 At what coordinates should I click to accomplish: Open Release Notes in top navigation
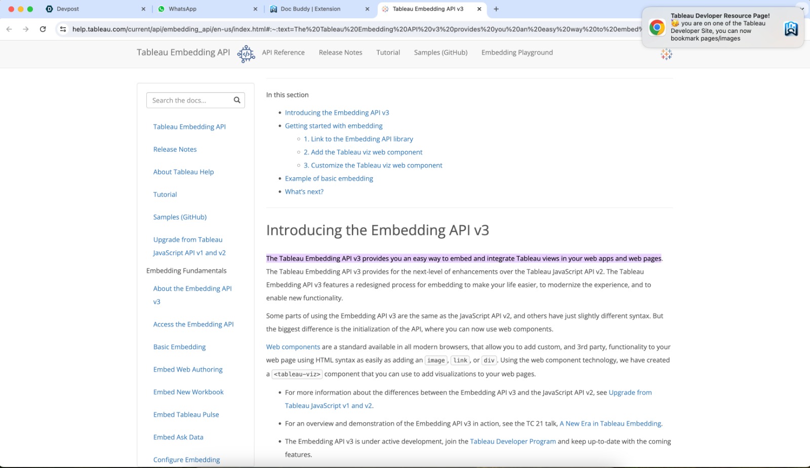pos(341,53)
